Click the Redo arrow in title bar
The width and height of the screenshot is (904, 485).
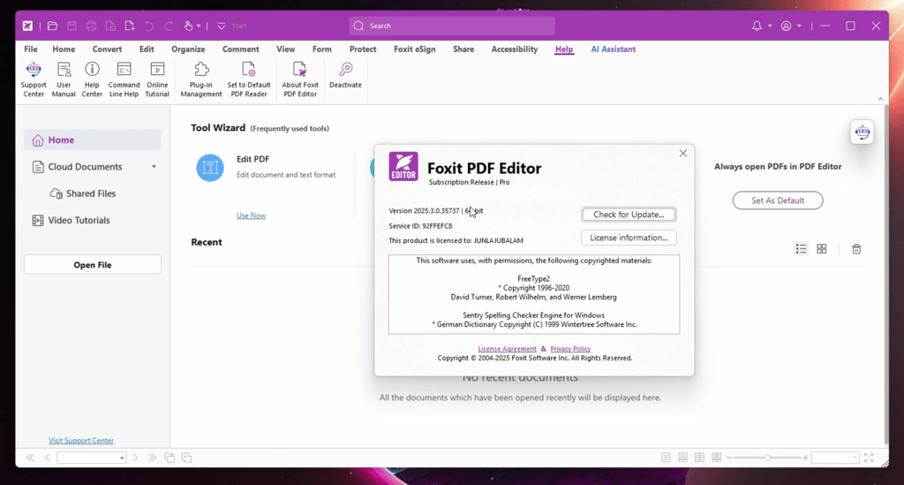coord(169,26)
